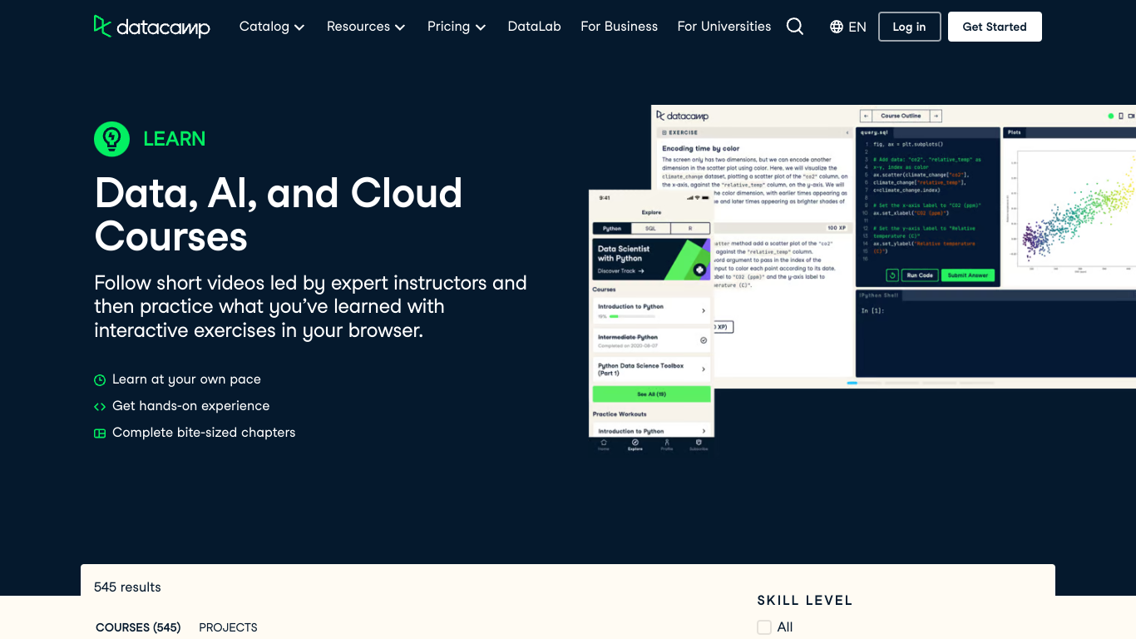
Task: Click the green lightbulb Learn icon
Action: pyautogui.click(x=111, y=139)
